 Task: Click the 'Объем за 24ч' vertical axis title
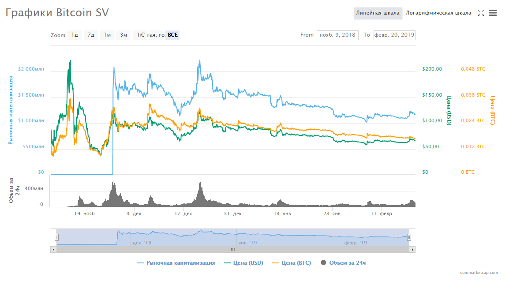(x=14, y=191)
